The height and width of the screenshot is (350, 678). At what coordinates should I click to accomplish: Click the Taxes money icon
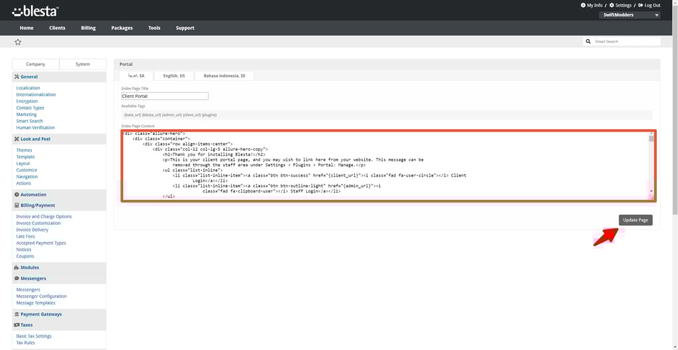[17, 325]
